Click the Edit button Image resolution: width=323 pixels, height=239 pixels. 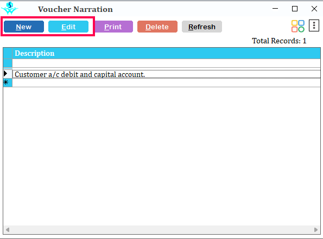(x=68, y=27)
